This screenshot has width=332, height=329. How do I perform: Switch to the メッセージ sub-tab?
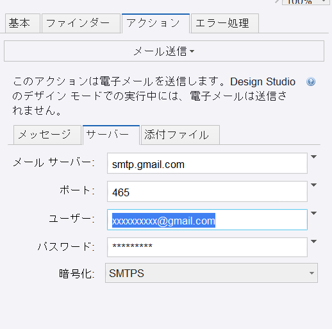tap(47, 135)
